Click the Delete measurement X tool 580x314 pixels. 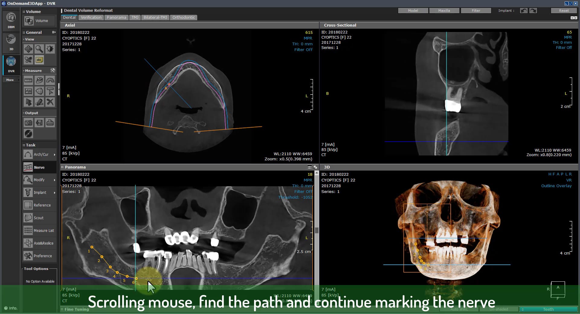pos(50,102)
